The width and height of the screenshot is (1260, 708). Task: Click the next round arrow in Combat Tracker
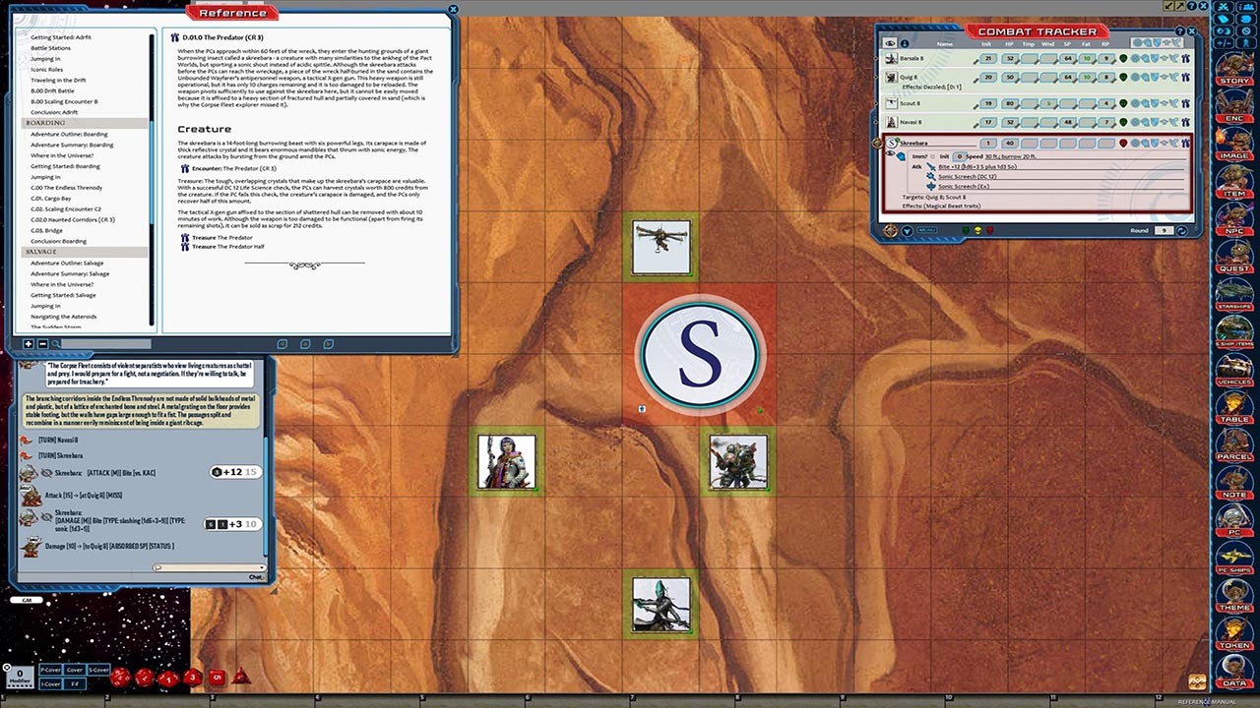tap(1180, 229)
